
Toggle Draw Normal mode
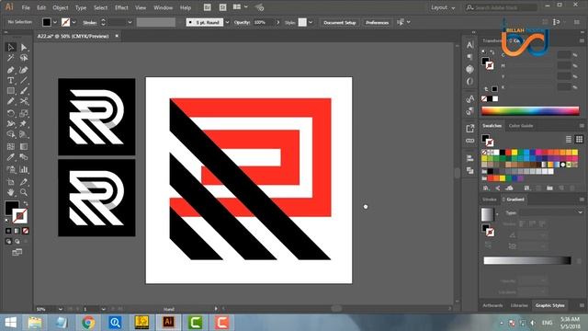coord(8,241)
